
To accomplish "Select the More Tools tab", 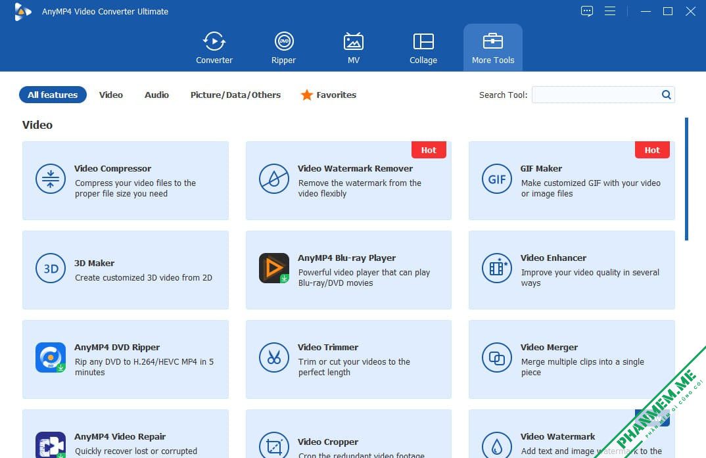I will point(493,48).
